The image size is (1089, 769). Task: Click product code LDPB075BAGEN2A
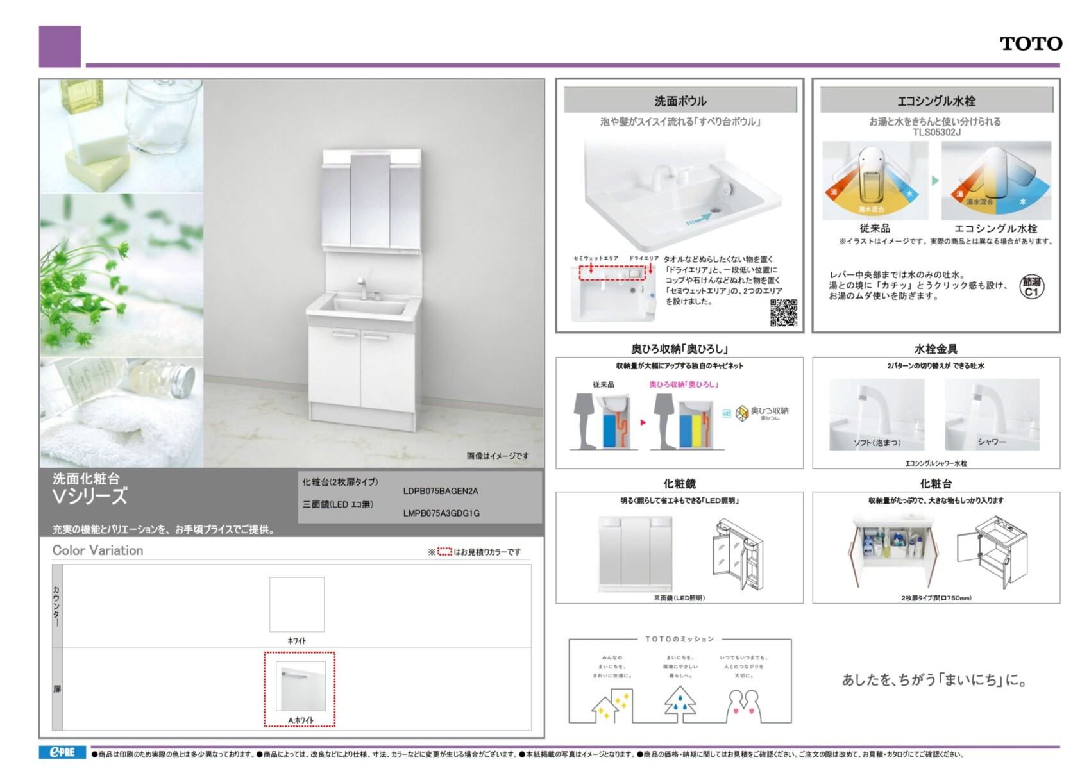point(441,491)
